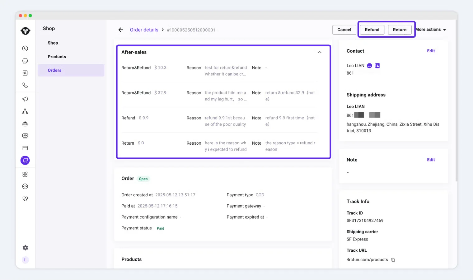Open the flow hierarchy icon in the sidebar
473x280 pixels.
25,111
